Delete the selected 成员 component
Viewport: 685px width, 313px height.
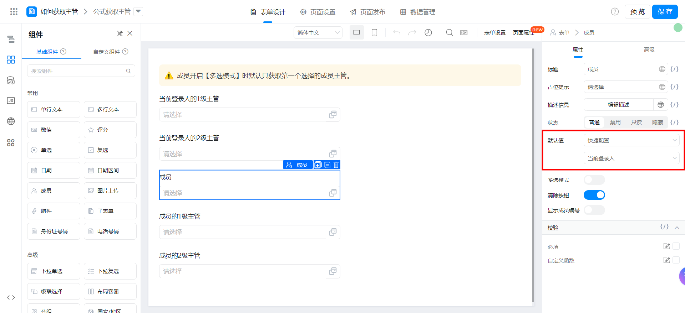pos(336,165)
